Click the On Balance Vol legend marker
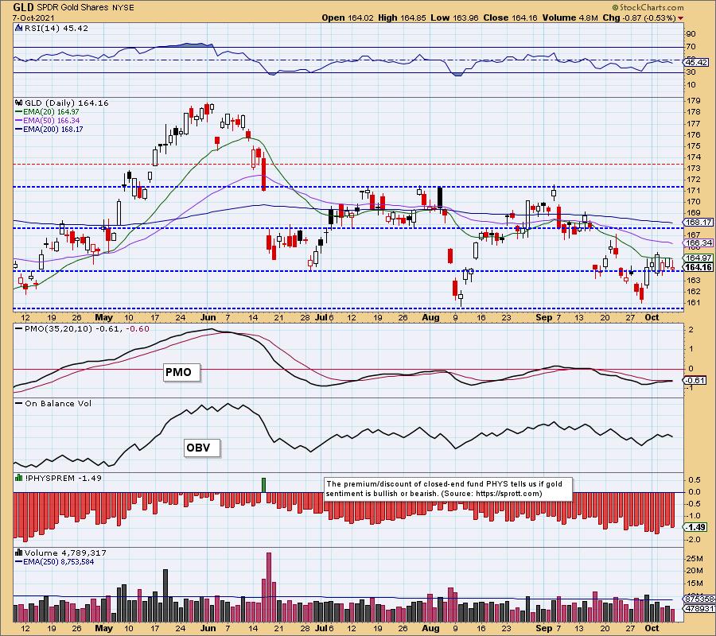 19,403
